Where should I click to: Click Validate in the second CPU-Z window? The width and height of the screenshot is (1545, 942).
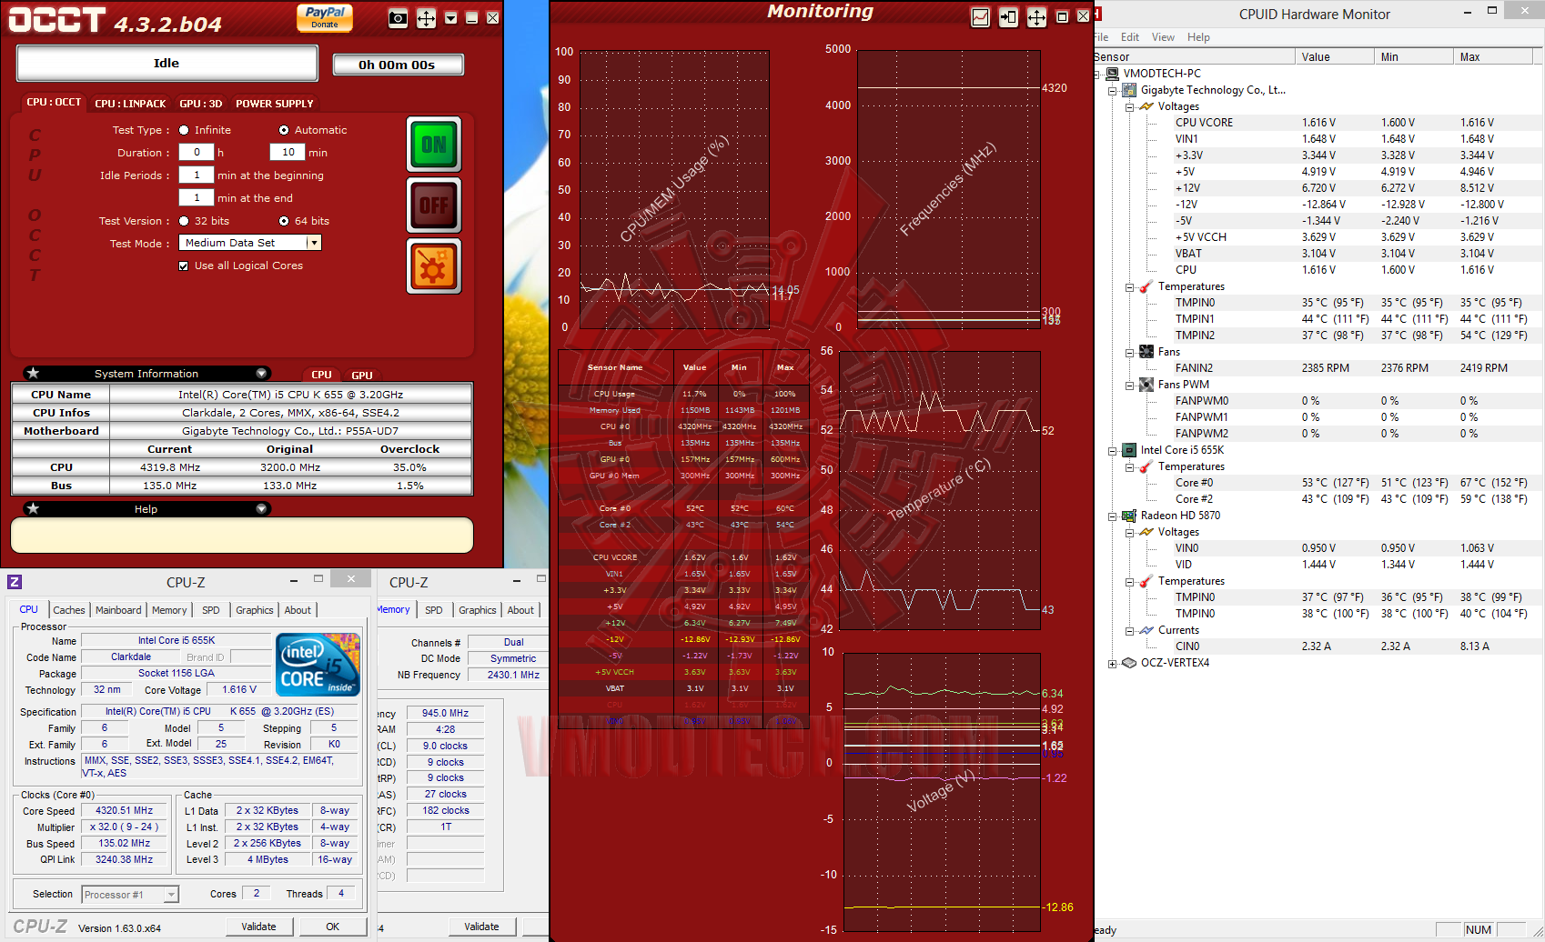click(481, 927)
